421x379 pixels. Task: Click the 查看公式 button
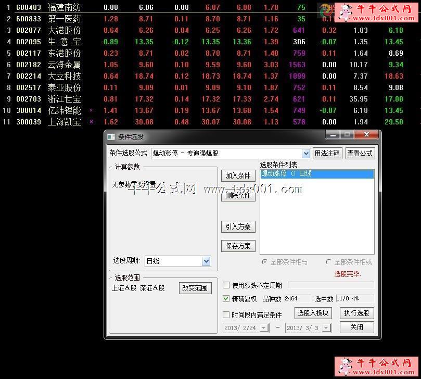[360, 154]
